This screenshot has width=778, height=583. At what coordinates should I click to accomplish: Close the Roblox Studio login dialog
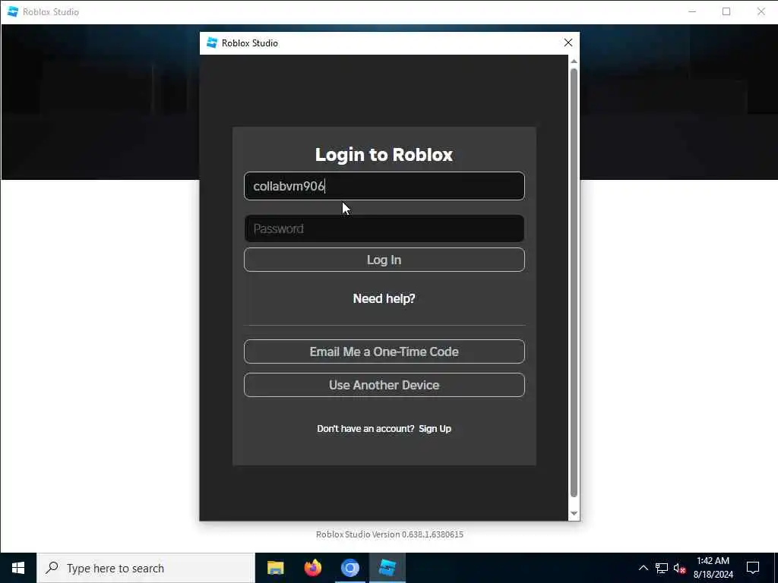568,43
